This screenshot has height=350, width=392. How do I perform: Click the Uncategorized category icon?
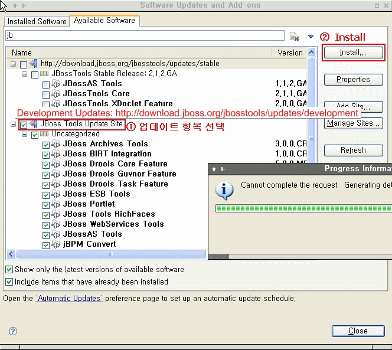tap(44, 134)
